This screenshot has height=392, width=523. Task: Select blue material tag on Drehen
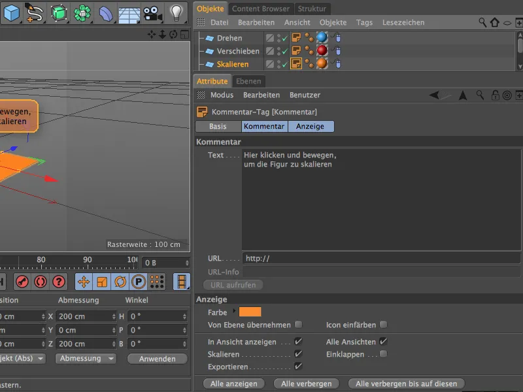[x=322, y=37]
